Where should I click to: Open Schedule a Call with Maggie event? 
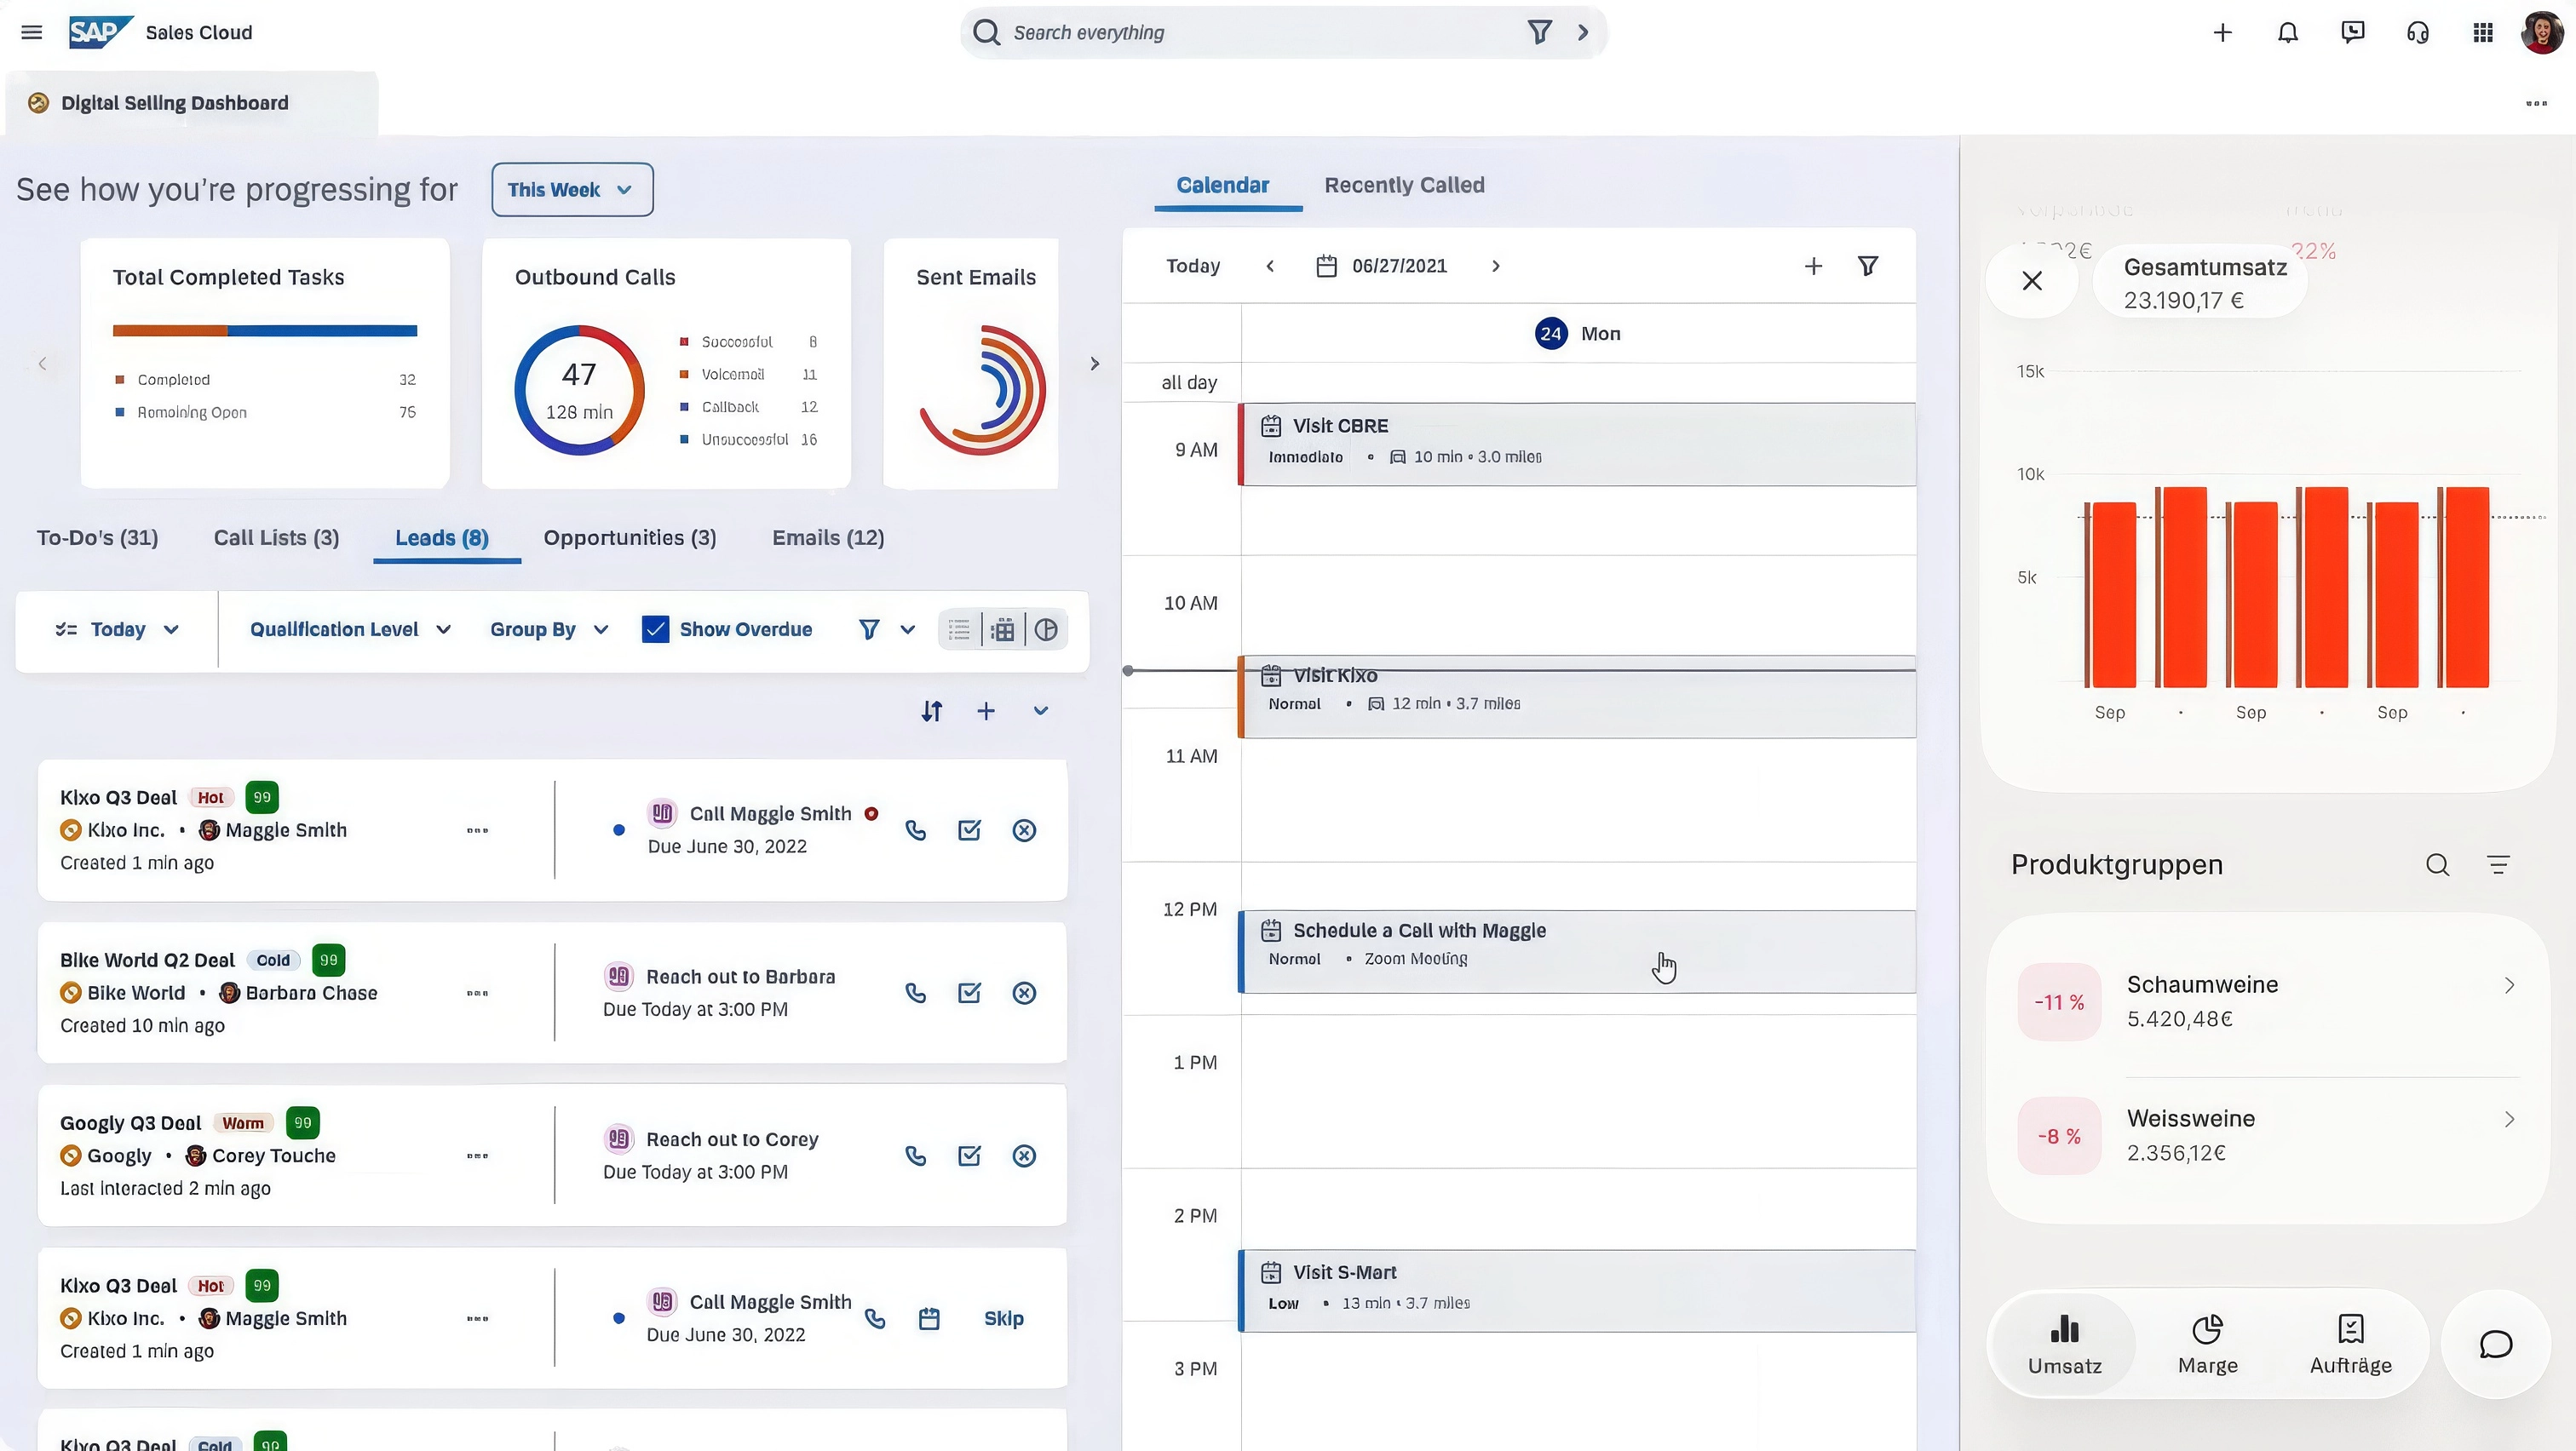pyautogui.click(x=1577, y=951)
